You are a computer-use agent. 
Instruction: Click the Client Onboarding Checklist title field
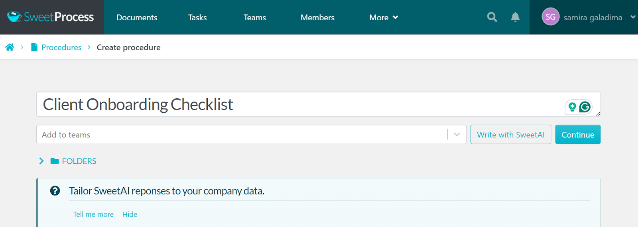pyautogui.click(x=318, y=104)
